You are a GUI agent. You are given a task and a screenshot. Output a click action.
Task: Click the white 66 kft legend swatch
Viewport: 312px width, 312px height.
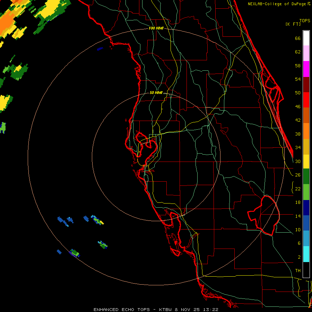tap(306, 38)
